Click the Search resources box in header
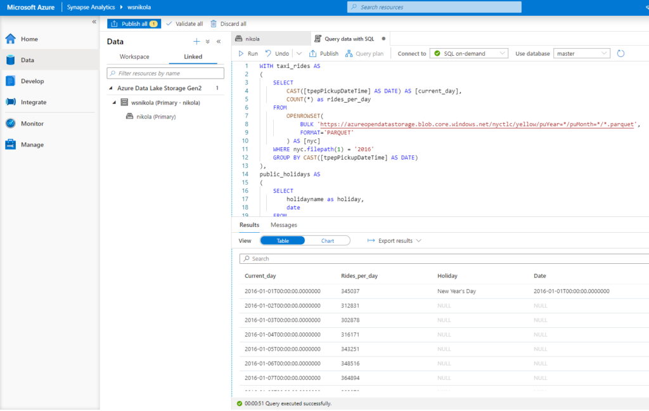Screen dimensions: 649x411 (434, 7)
